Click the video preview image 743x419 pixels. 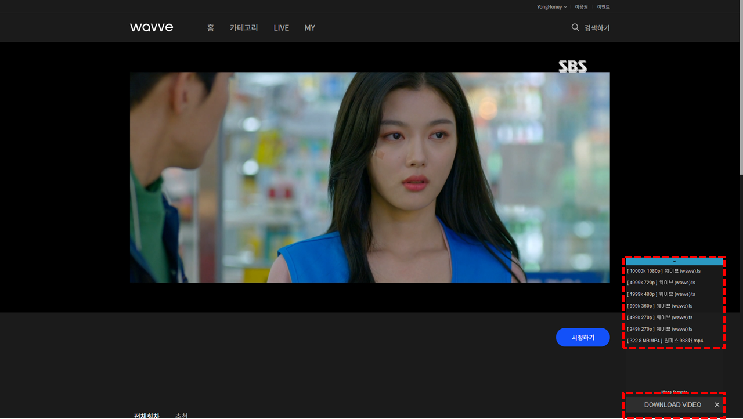point(370,177)
